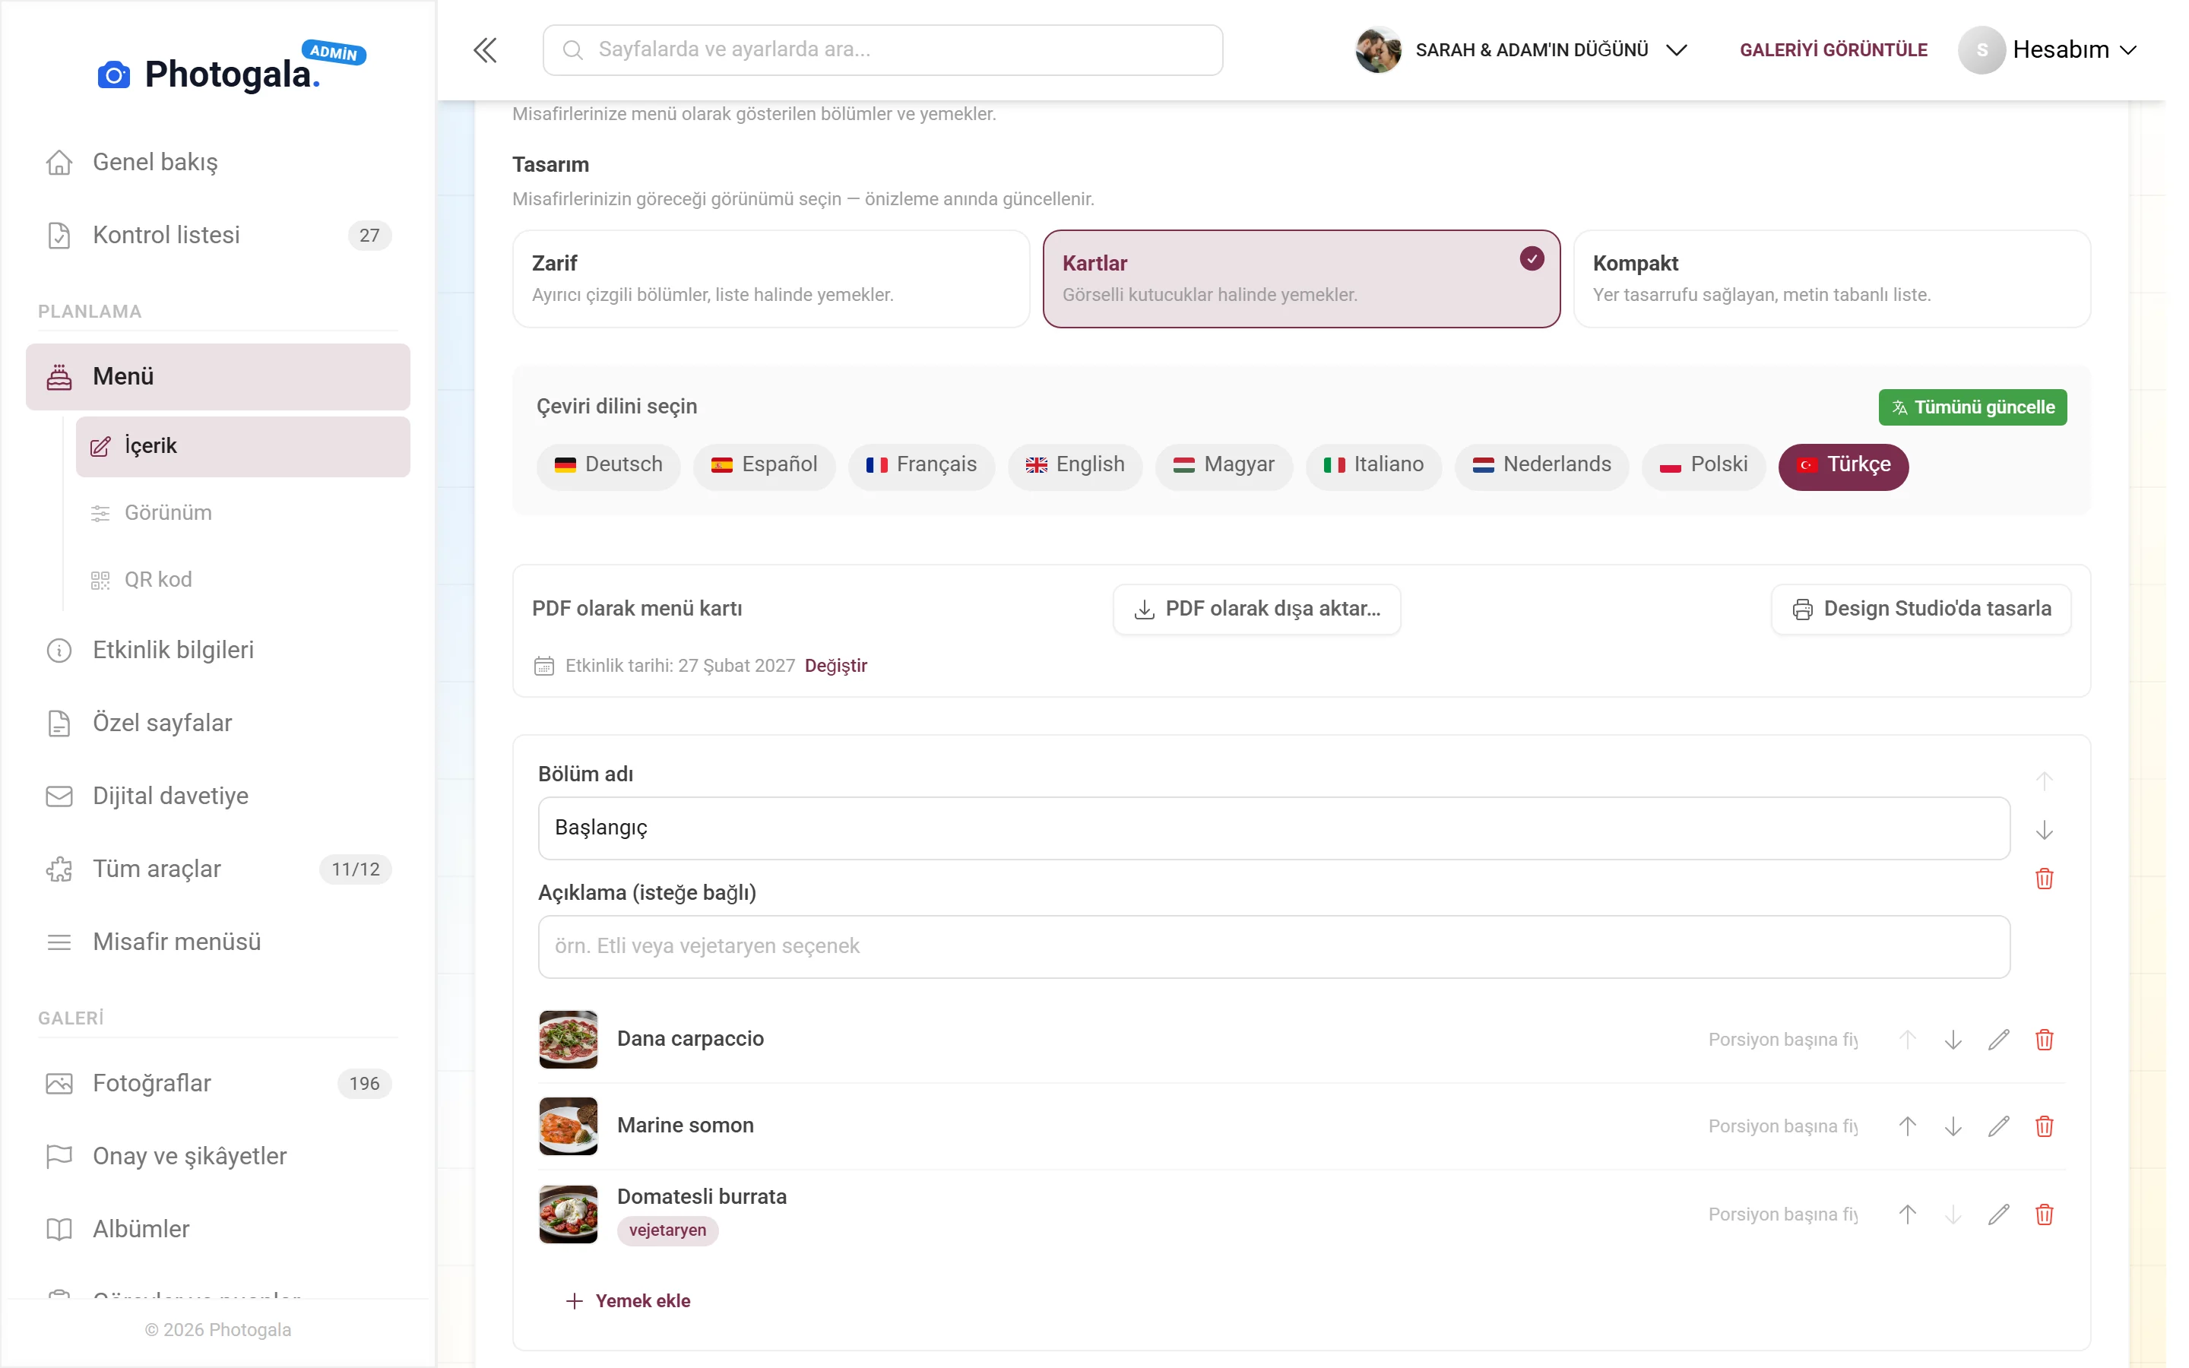Screen dimensions: 2189x1368
Task: Move Dana carpaccio down one position
Action: pos(1953,1040)
